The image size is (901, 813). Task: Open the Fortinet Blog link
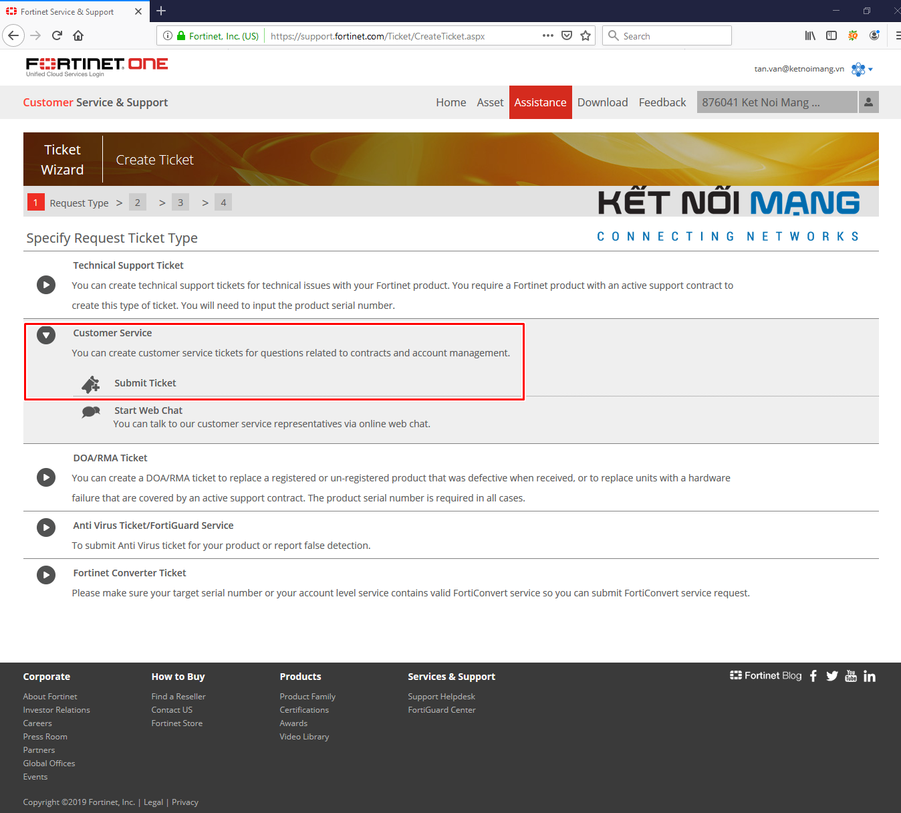(x=766, y=675)
